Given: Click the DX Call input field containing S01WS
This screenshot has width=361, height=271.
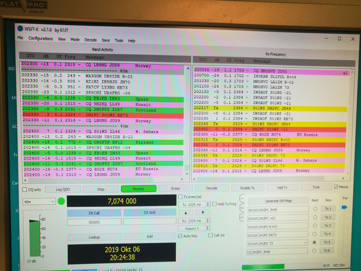Looking at the screenshot, I should tap(94, 222).
